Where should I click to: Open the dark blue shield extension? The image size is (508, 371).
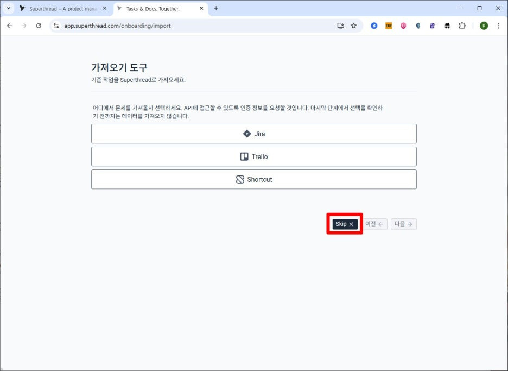pos(418,26)
